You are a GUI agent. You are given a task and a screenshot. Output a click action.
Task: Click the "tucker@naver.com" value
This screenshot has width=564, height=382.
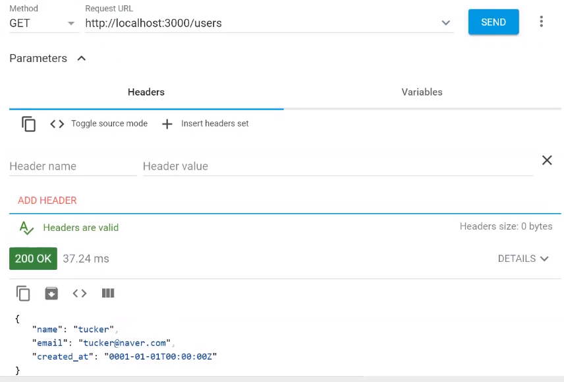pos(125,343)
